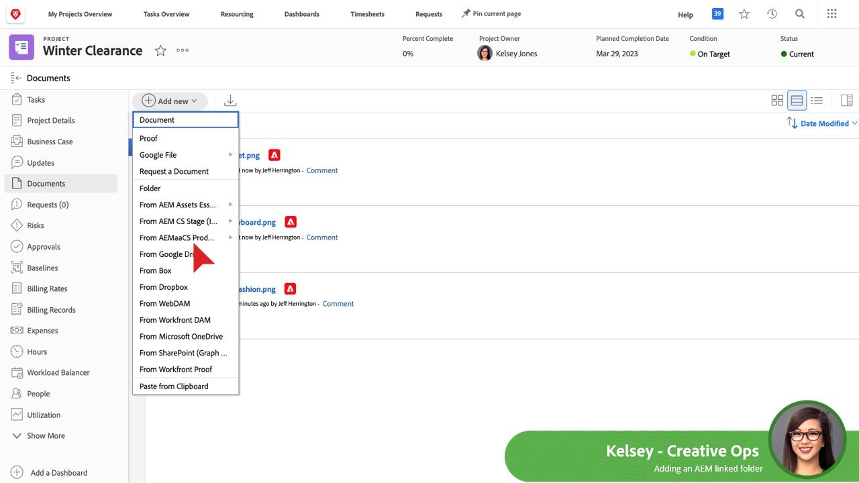Open My Projects Overview in top navigation
Viewport: 859px width, 483px height.
[80, 14]
